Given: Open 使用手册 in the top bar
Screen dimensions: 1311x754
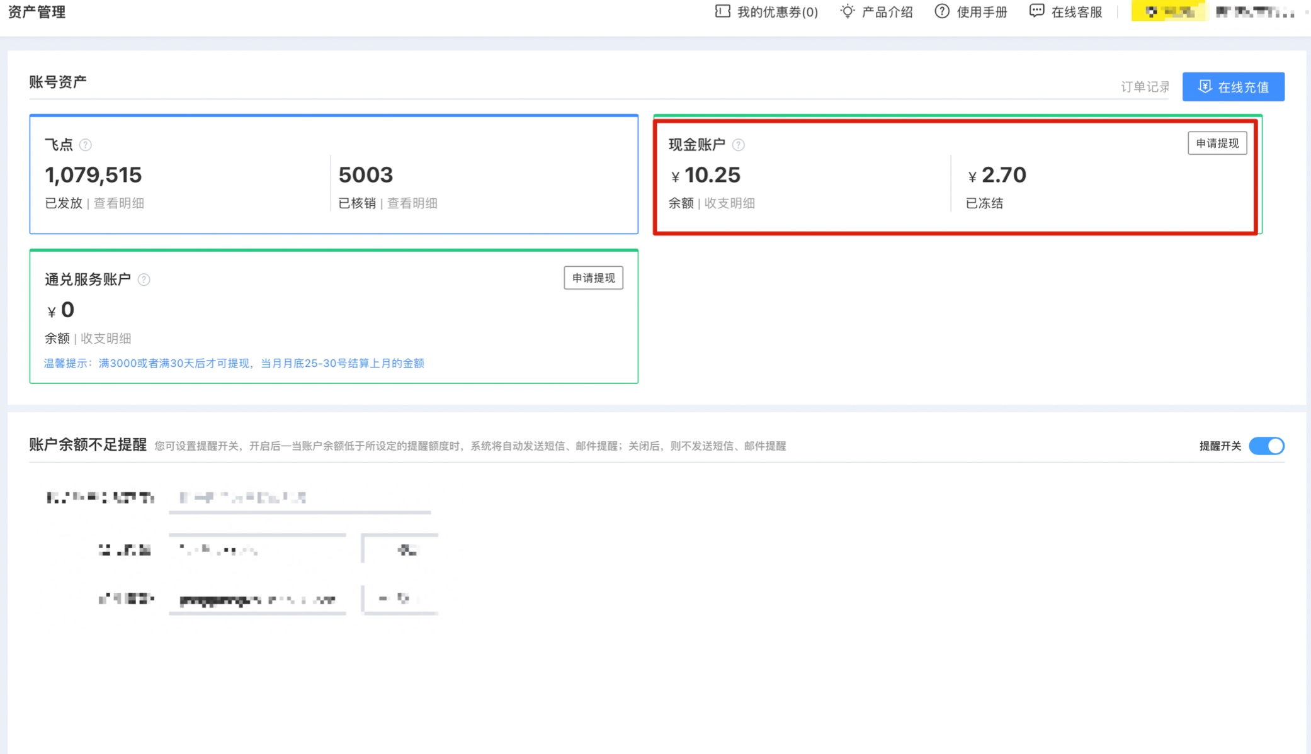Looking at the screenshot, I should (982, 12).
